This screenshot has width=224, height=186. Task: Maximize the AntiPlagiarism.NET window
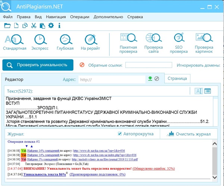coord(209,7)
